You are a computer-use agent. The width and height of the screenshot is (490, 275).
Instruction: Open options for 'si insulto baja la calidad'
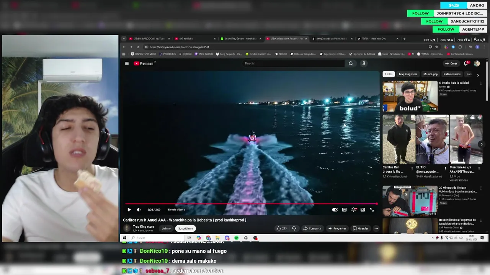tap(481, 83)
